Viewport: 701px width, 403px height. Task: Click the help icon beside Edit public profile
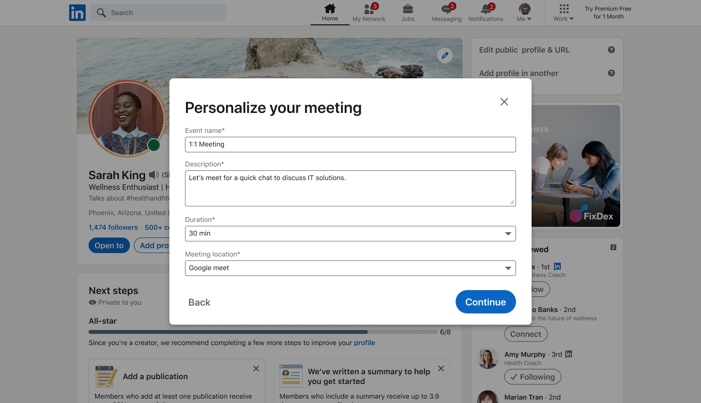tap(611, 50)
